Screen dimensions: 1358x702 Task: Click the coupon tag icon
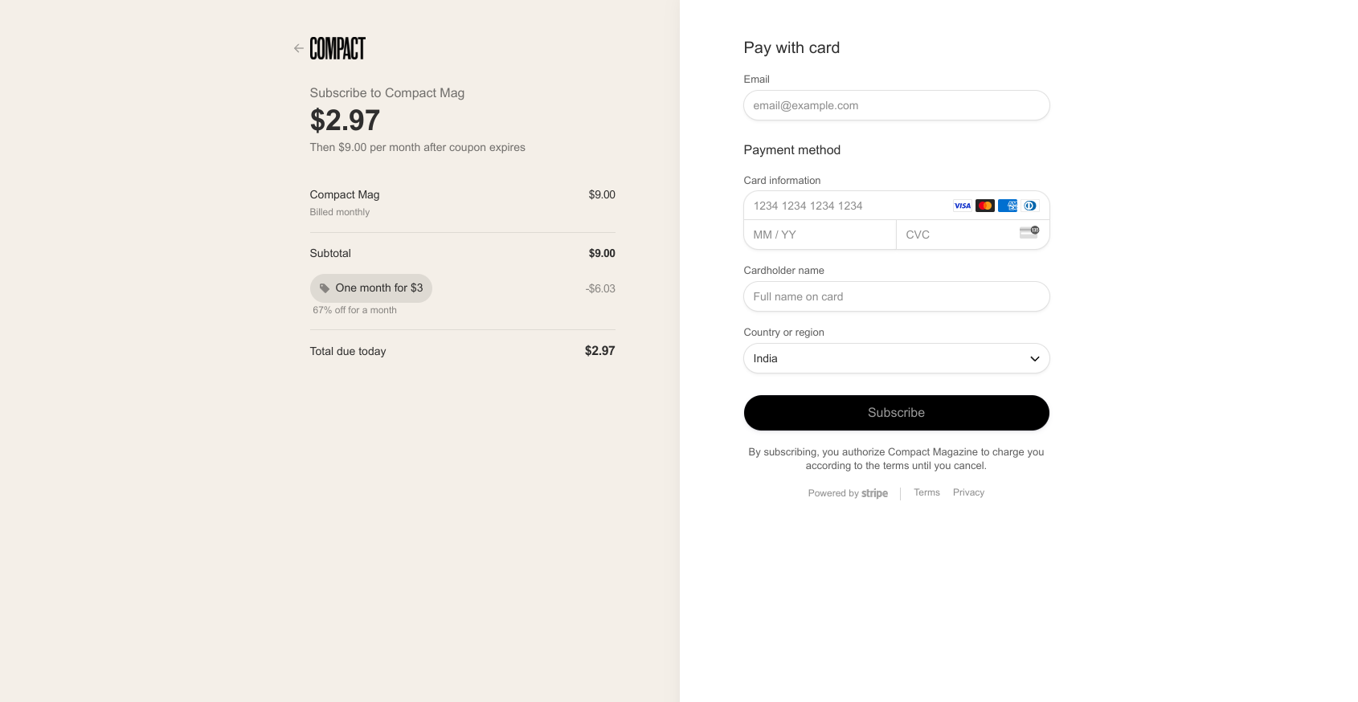(325, 288)
